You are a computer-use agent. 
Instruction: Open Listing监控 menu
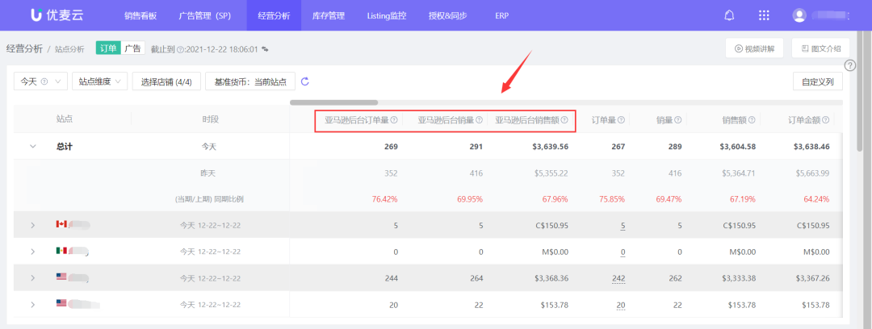[387, 15]
